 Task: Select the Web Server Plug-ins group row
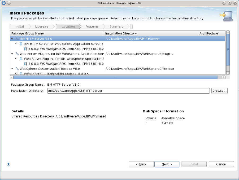pos(118,54)
